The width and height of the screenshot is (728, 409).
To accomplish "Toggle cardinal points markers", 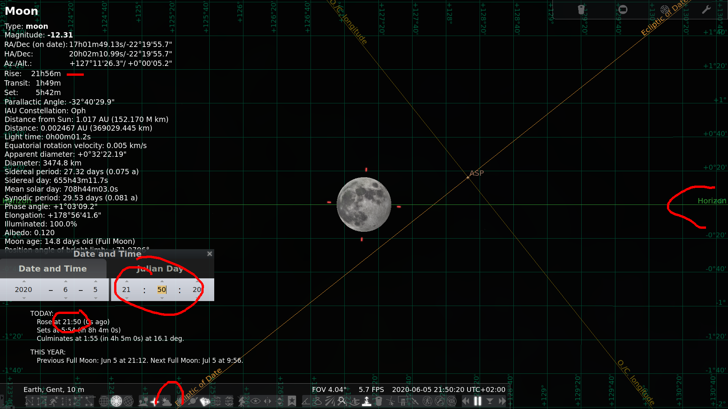I will click(156, 401).
